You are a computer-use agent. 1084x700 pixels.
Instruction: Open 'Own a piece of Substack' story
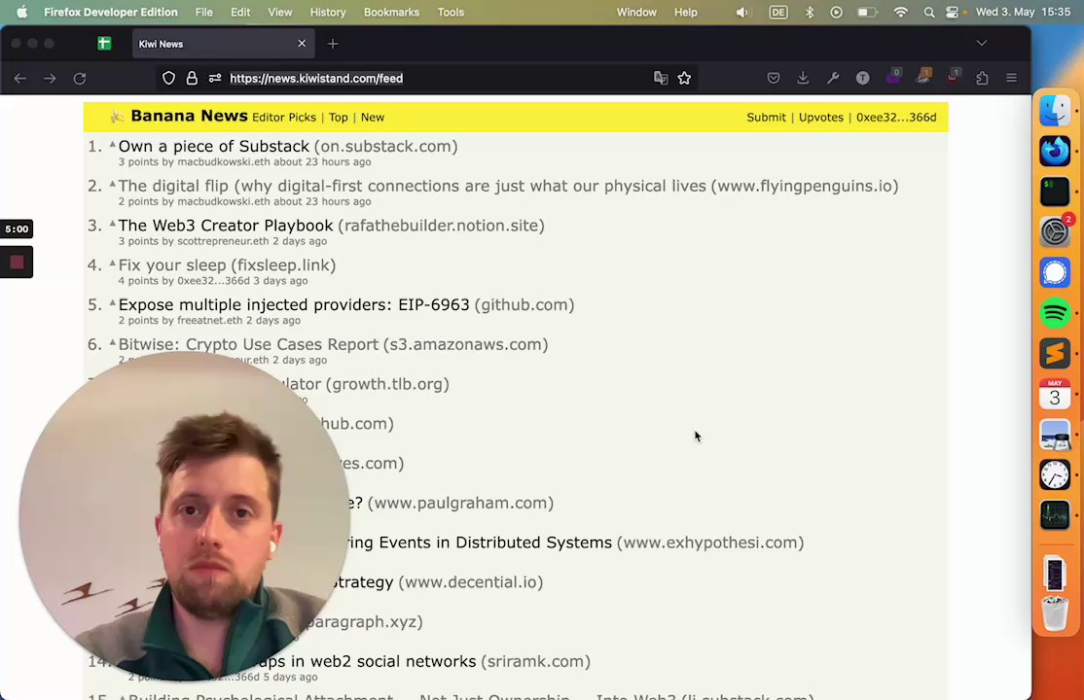click(214, 147)
